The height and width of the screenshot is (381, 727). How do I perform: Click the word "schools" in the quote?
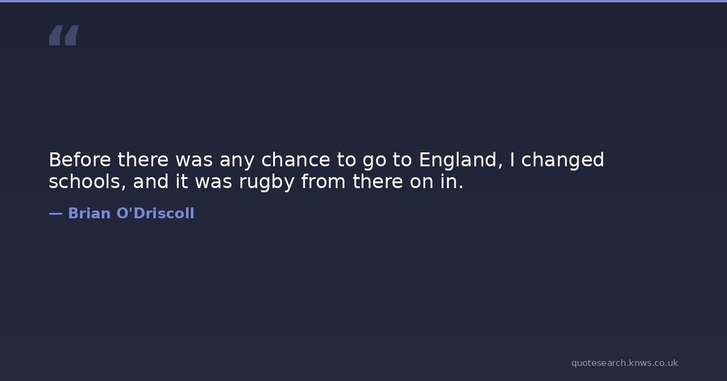click(87, 182)
